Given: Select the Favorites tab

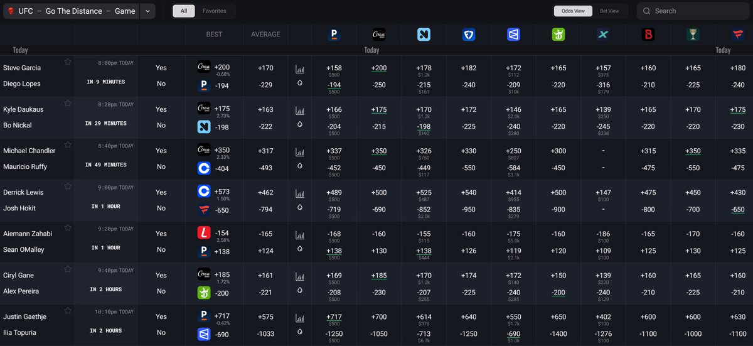Looking at the screenshot, I should coord(215,11).
